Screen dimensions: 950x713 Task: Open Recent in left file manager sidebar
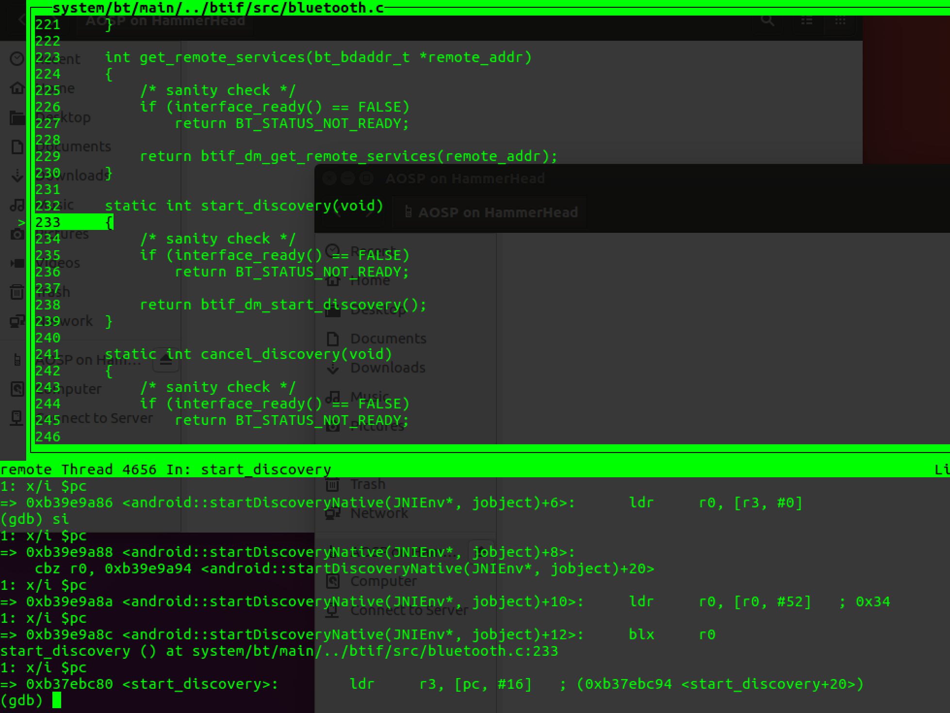click(x=58, y=59)
